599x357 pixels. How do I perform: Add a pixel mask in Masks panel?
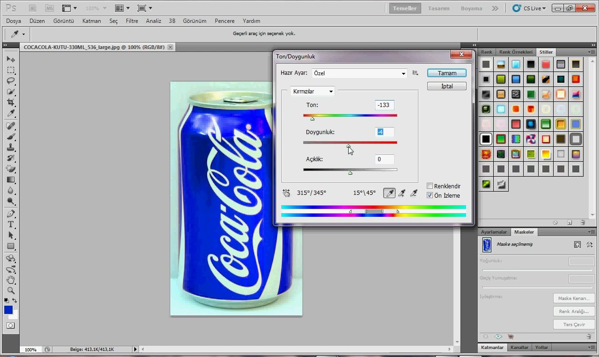coord(577,244)
